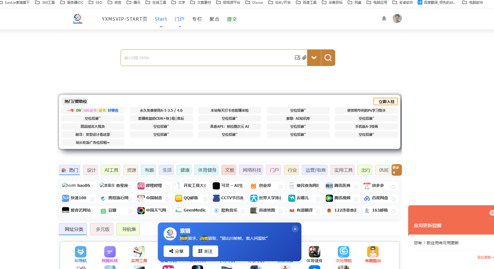Image resolution: width=494 pixels, height=269 pixels.
Task: Click the orange magnifier search button
Action: [x=328, y=58]
